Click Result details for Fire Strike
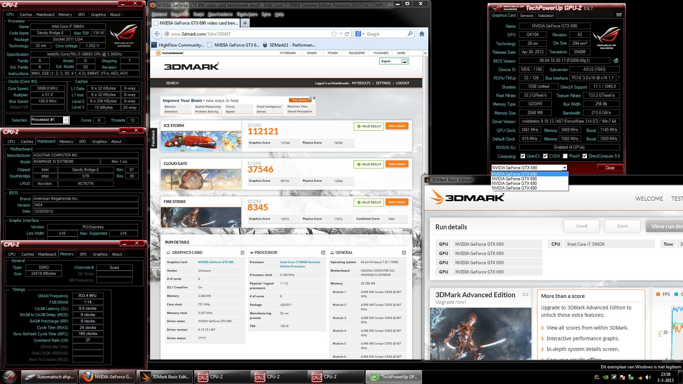Viewport: 683px width, 384px height. tap(397, 202)
